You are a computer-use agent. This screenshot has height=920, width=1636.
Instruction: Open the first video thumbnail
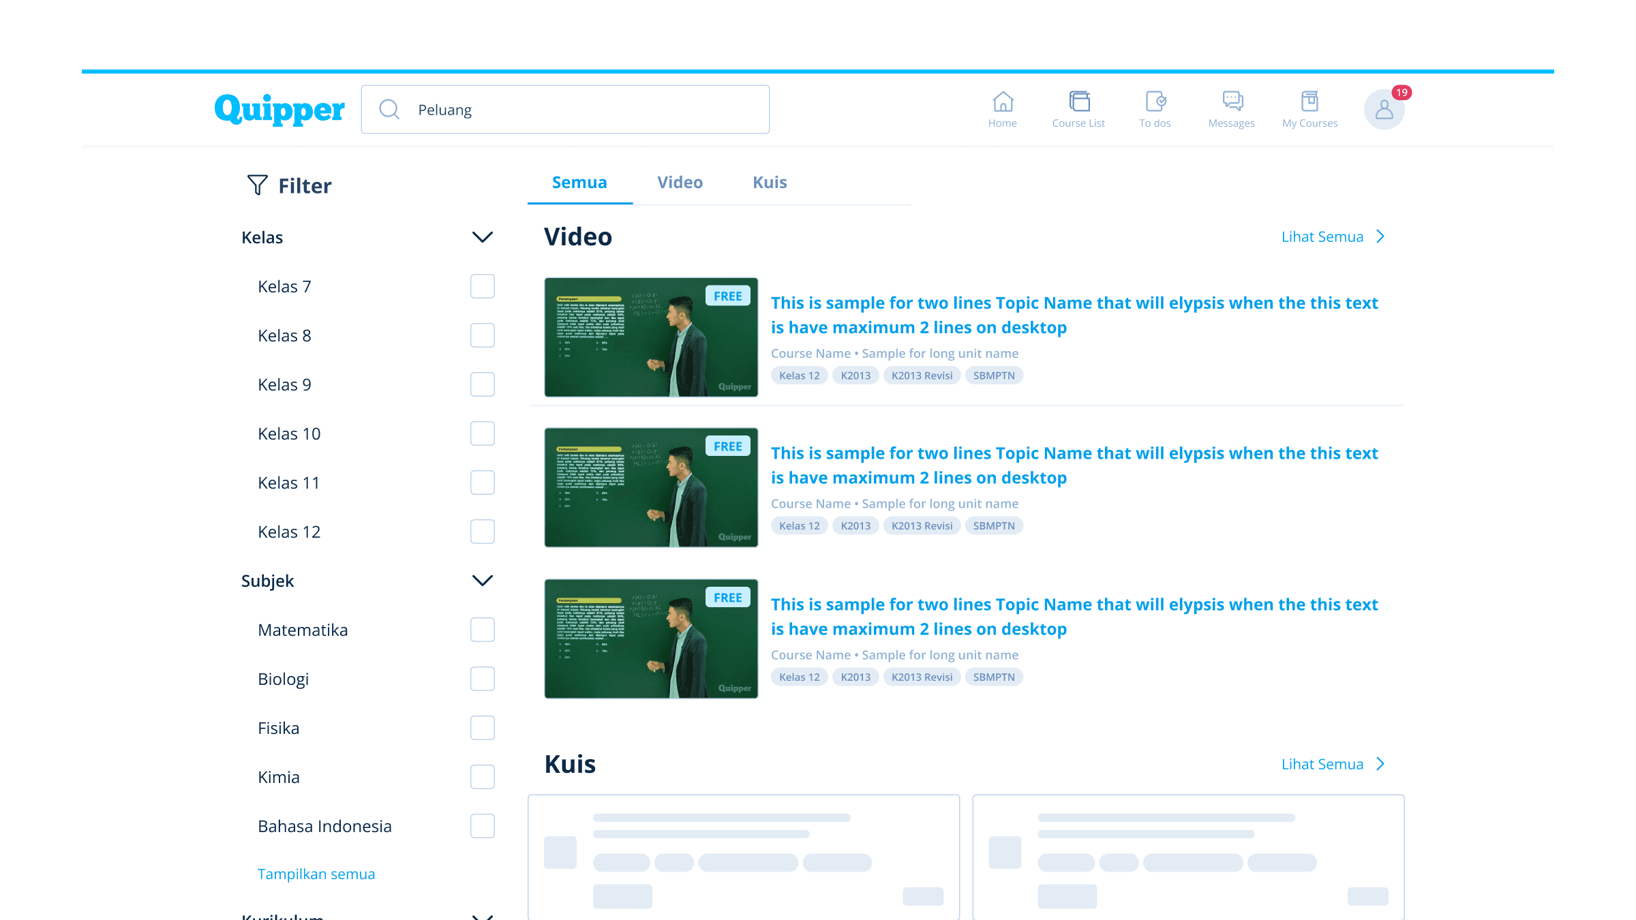[651, 337]
